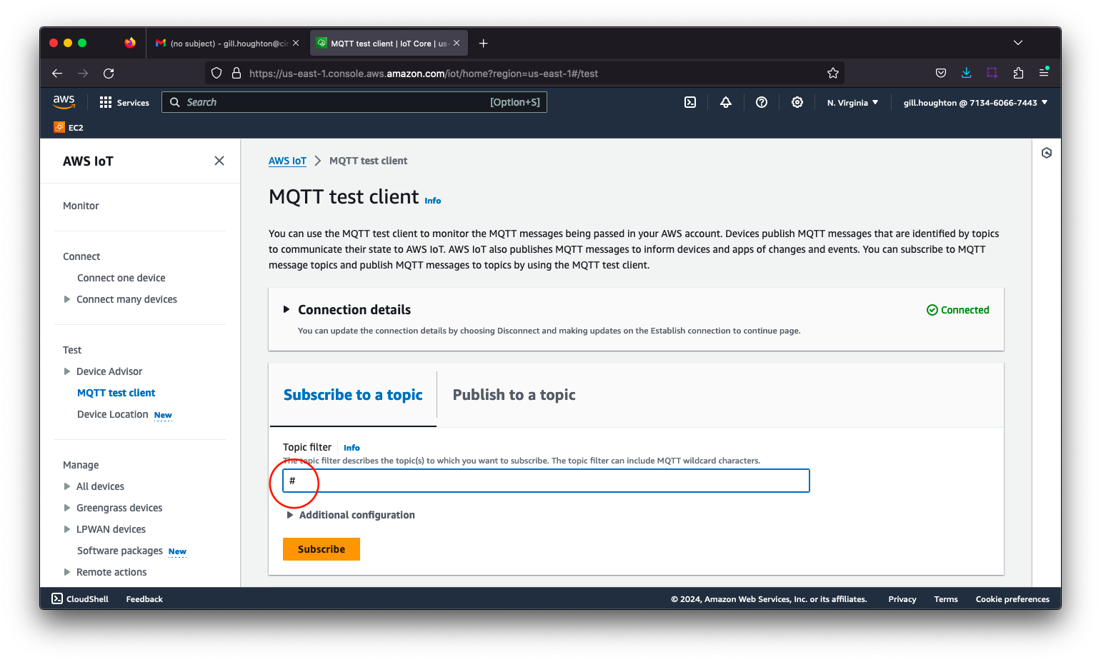Viewport: 1101px width, 662px height.
Task: Bookmark this page with the star icon
Action: tap(833, 73)
